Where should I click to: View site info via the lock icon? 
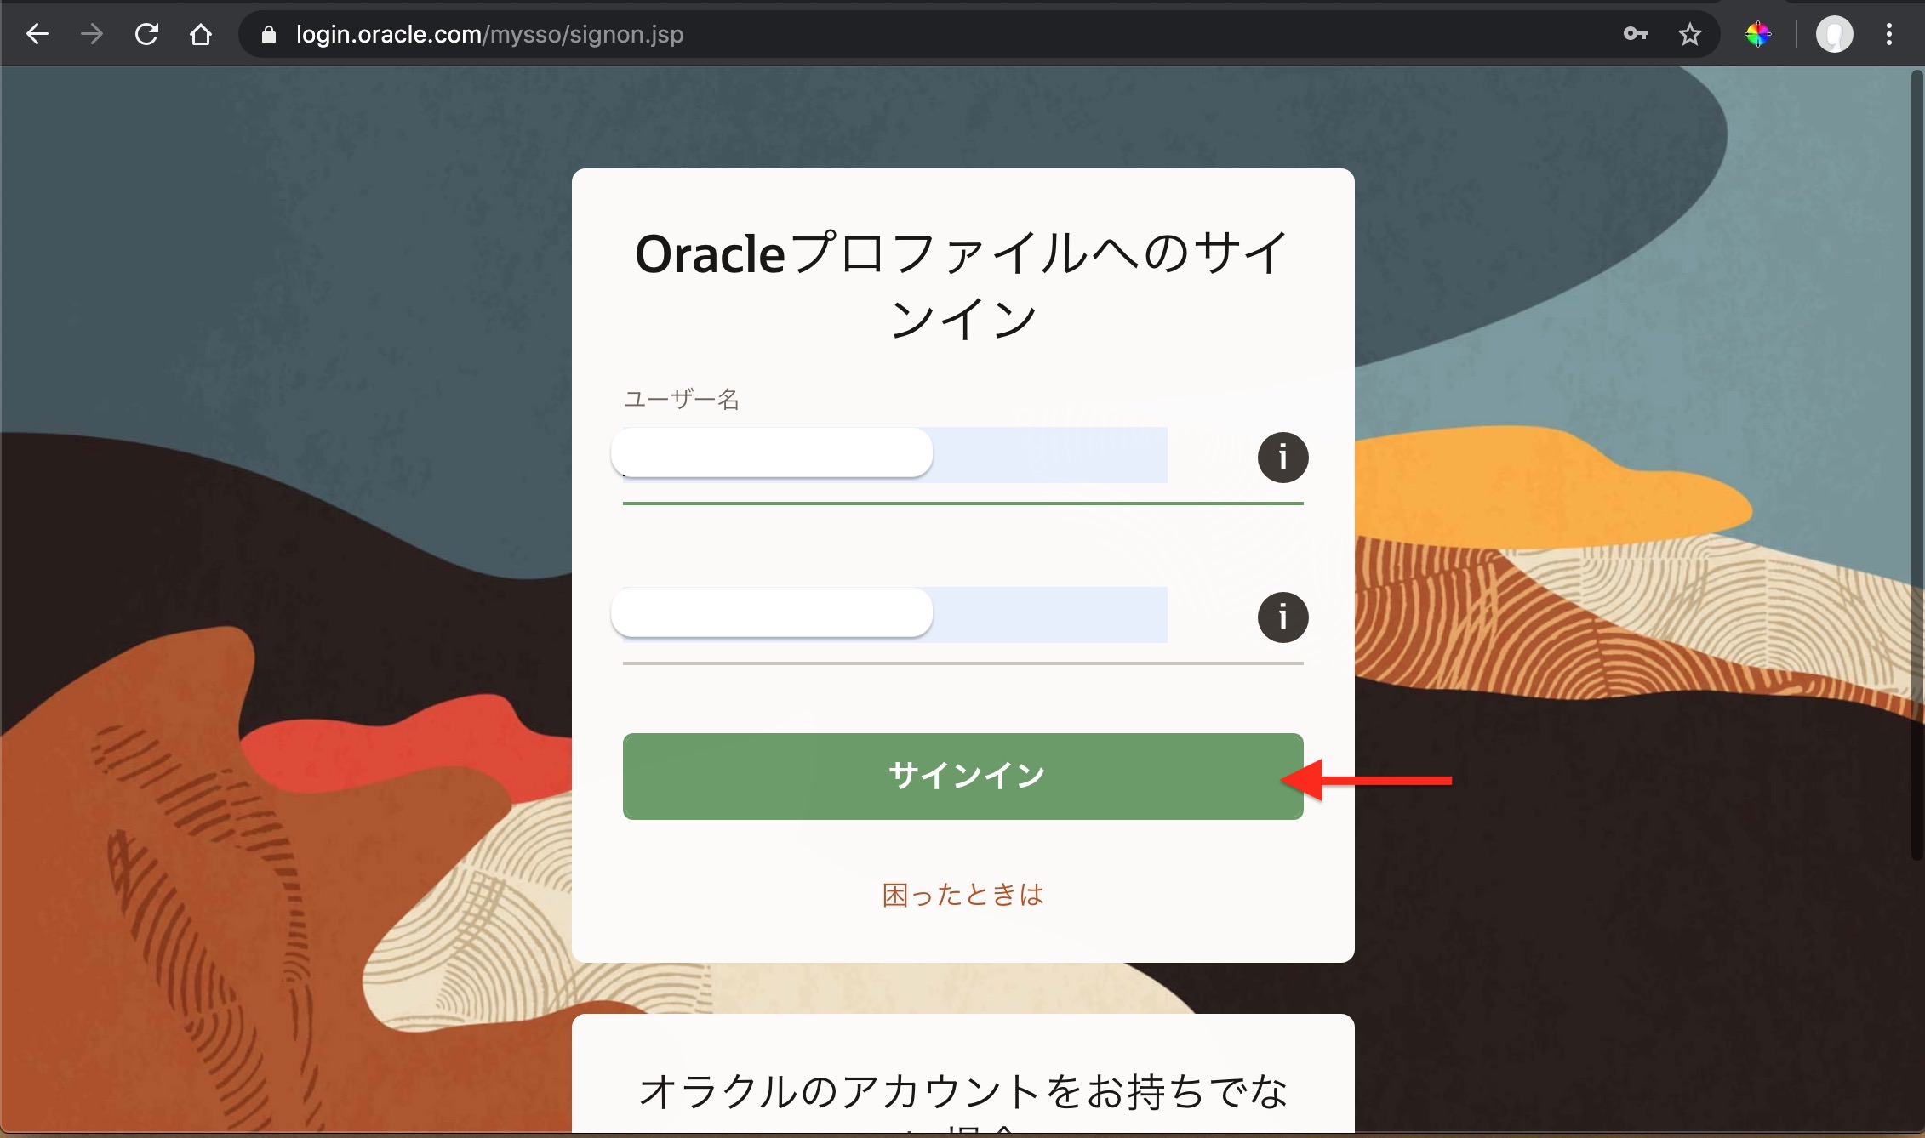269,34
